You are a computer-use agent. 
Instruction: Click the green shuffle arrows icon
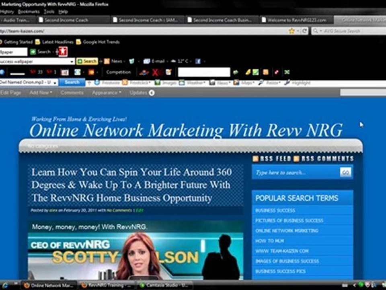[287, 72]
